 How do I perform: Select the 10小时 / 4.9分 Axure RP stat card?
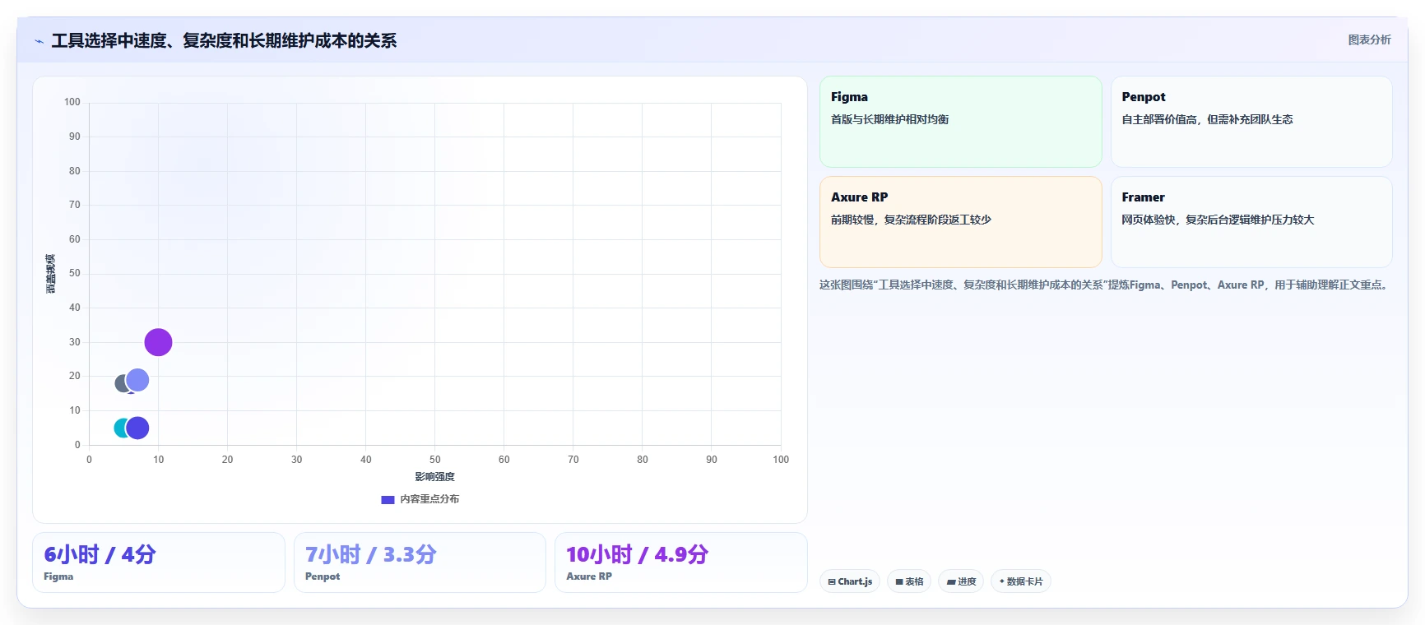(681, 562)
